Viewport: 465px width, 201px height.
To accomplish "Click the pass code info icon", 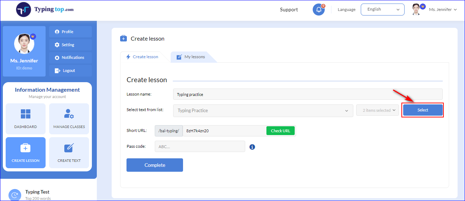I will [x=252, y=147].
